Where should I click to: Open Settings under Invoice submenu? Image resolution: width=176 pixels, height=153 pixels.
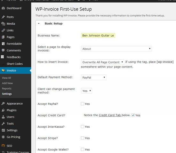7,94
